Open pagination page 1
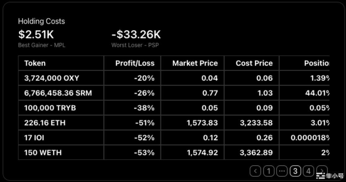 269,171
